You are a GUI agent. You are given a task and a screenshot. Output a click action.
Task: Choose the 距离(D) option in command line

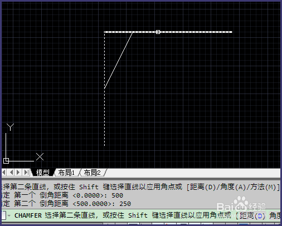(252, 215)
